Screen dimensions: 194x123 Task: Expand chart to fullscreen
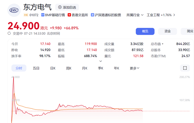coord(185,68)
